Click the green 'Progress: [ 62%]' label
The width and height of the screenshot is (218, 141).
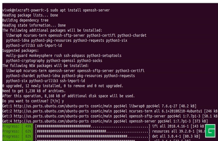pos(17,131)
